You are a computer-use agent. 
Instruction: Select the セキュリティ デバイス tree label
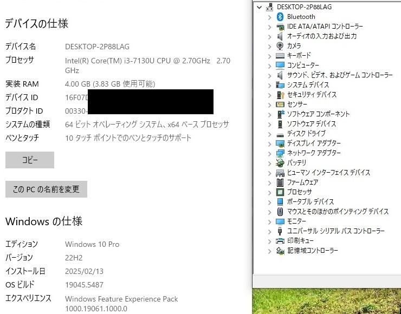[312, 95]
